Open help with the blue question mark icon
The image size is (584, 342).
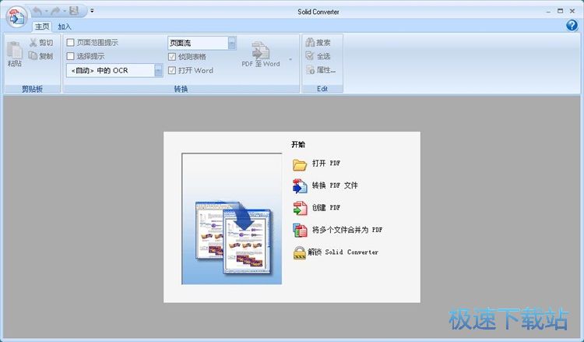pyautogui.click(x=572, y=25)
